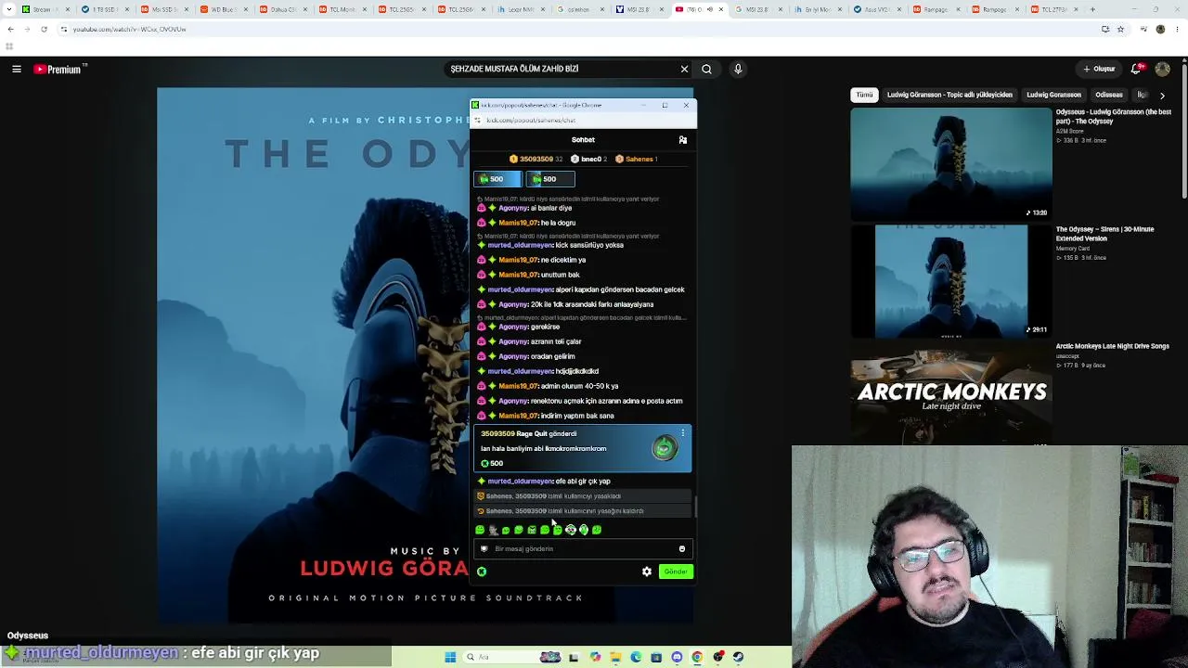Screen dimensions: 1188x668
Task: Bookmark this page with the star icon
Action: click(x=1120, y=29)
